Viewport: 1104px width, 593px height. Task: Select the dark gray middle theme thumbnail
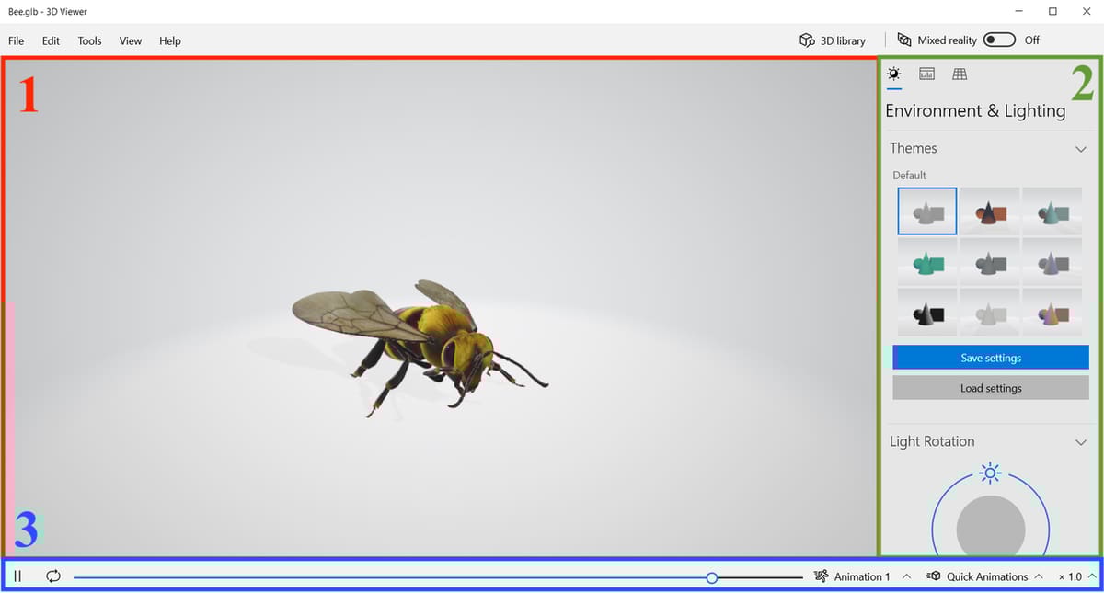pos(990,262)
